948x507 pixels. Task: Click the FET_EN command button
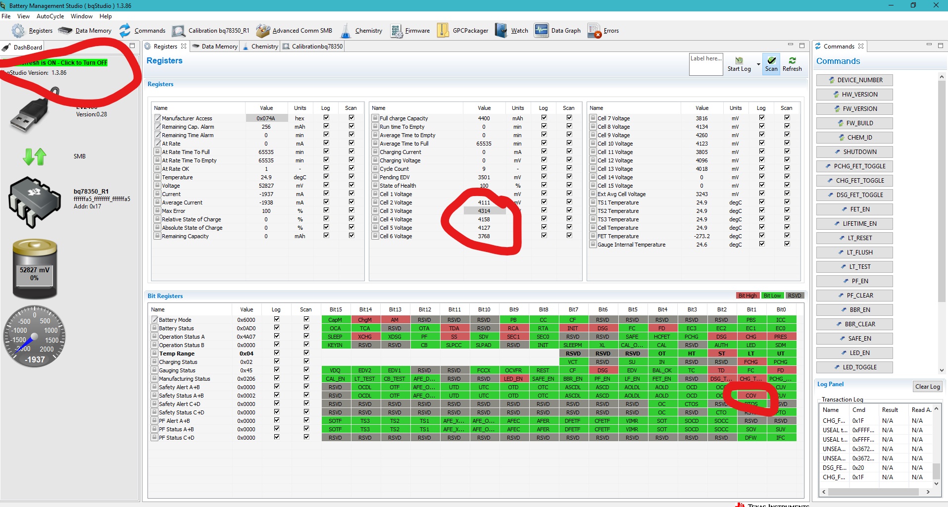click(854, 209)
